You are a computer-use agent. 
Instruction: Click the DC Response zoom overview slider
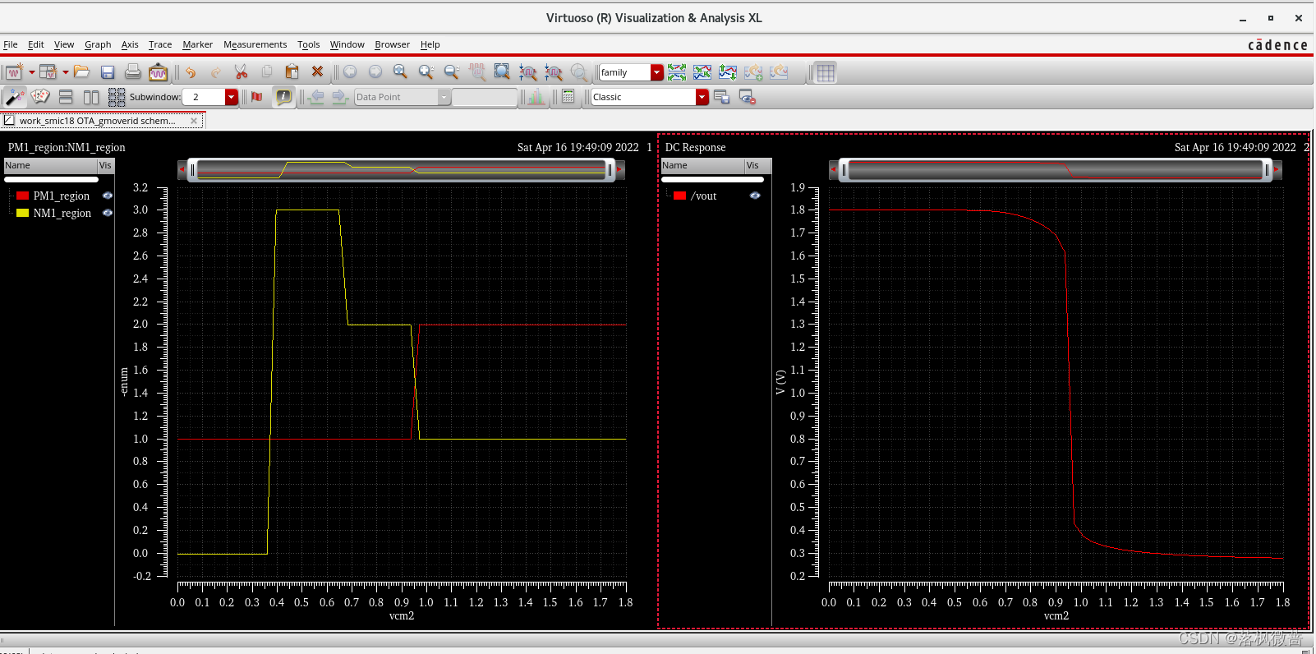click(1055, 170)
